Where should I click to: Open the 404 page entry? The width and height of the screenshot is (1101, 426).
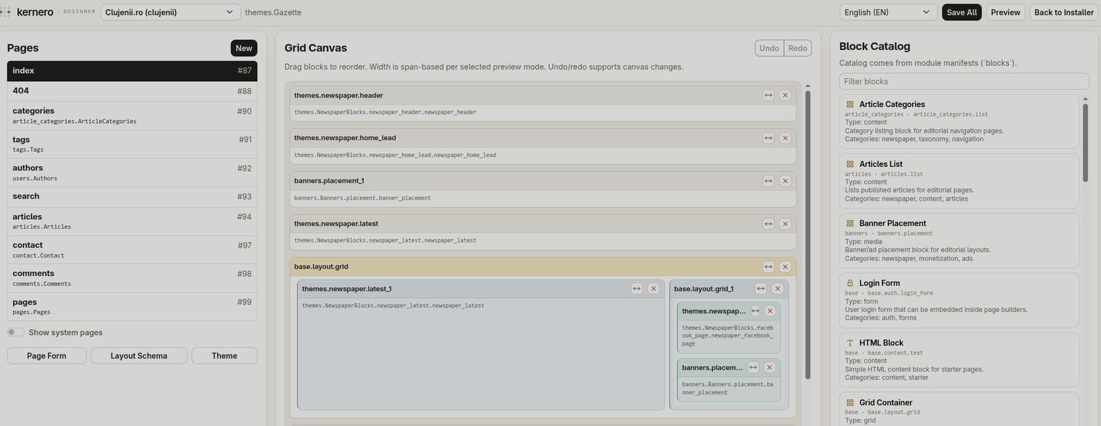tap(132, 91)
